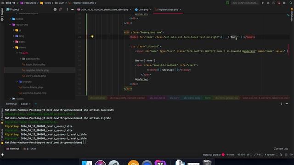Open the Event Log
Screen dimensions: 294x165
click(281, 149)
